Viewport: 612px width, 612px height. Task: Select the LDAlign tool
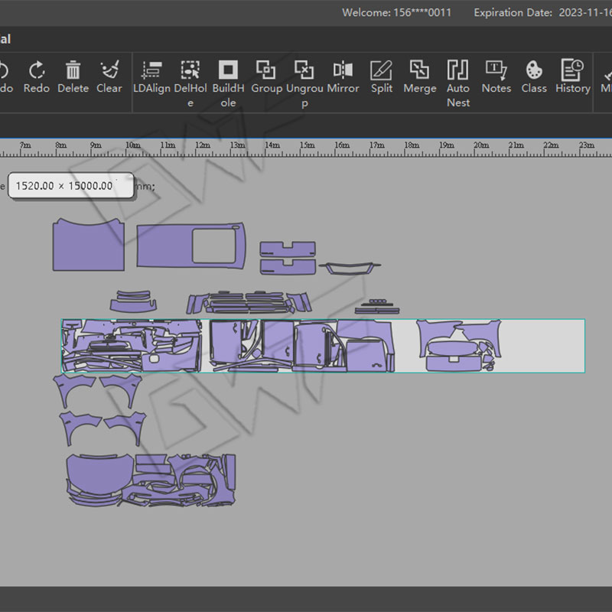click(x=151, y=71)
